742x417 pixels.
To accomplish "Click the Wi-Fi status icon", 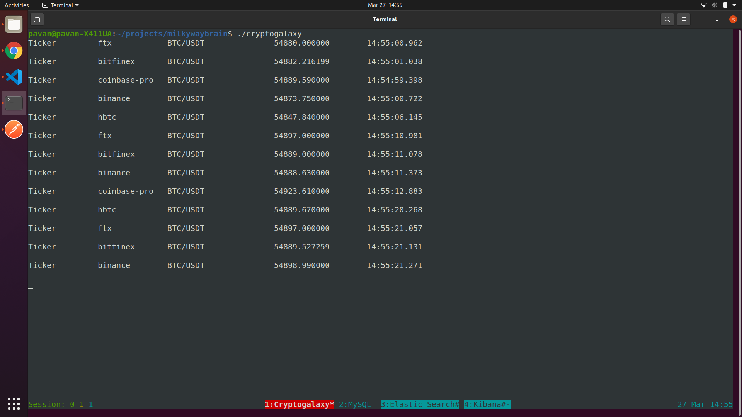I will pyautogui.click(x=704, y=5).
